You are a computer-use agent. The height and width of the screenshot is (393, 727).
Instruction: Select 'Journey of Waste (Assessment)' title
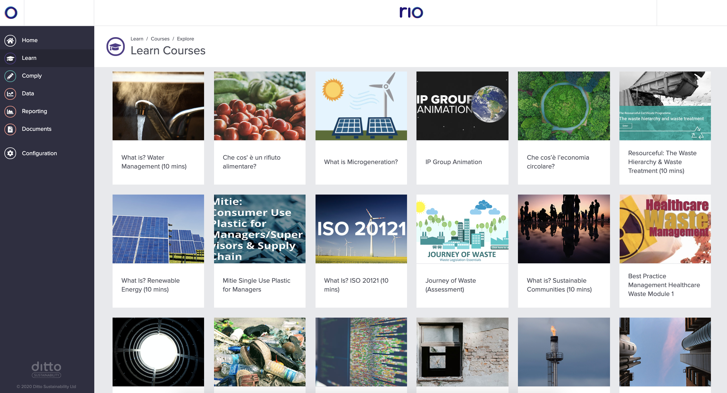(450, 285)
